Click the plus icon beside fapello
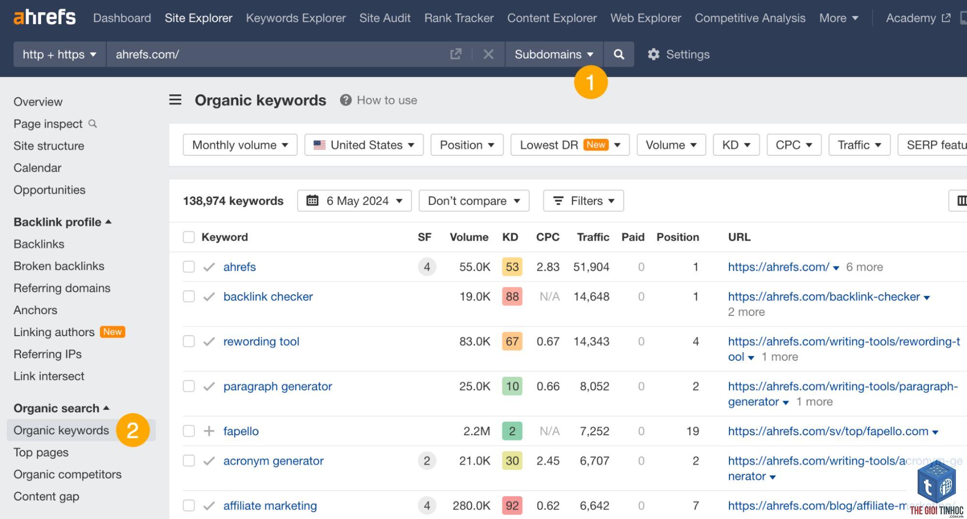The width and height of the screenshot is (967, 519). coord(209,431)
